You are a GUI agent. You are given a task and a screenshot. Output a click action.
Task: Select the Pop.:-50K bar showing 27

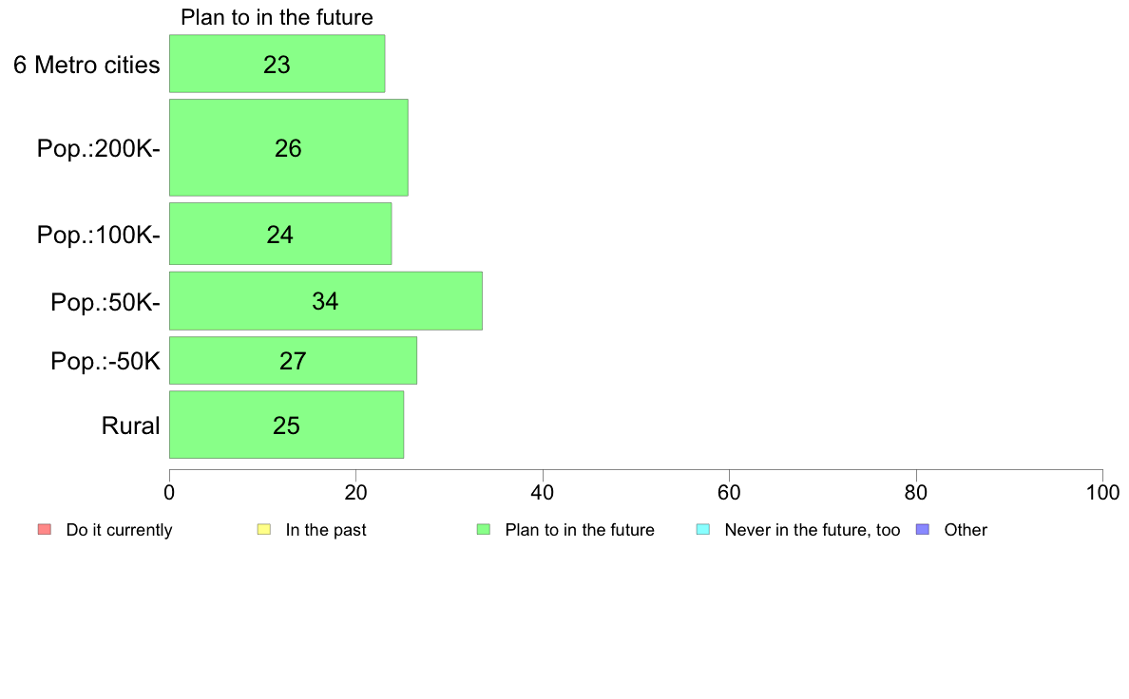pos(293,361)
